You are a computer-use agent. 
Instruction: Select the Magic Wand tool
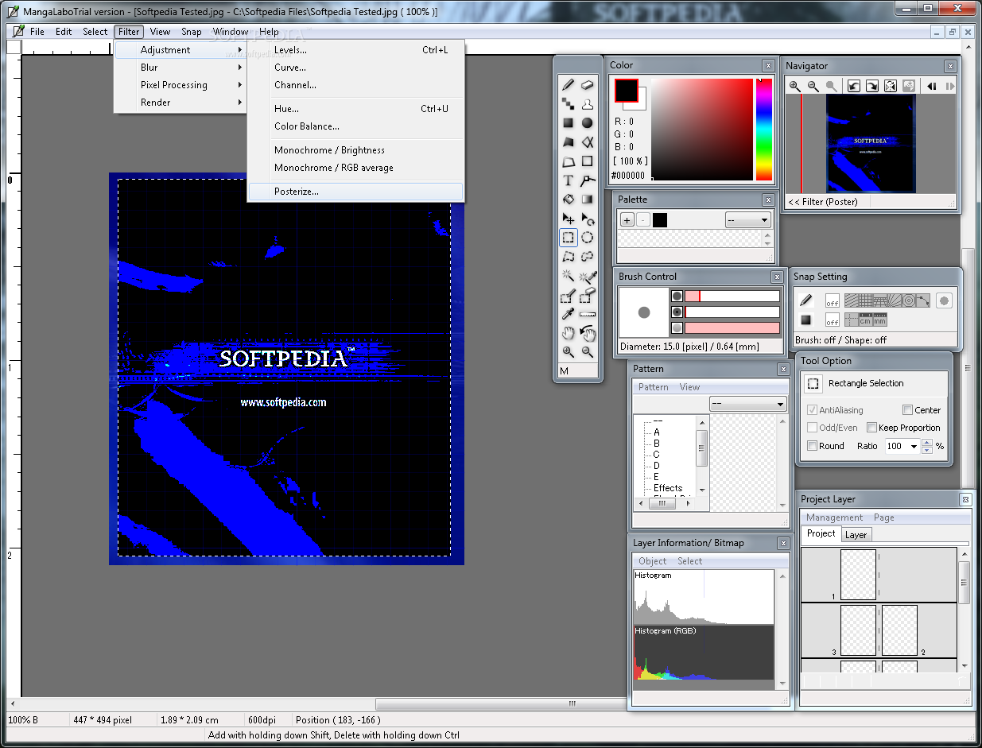click(x=569, y=276)
